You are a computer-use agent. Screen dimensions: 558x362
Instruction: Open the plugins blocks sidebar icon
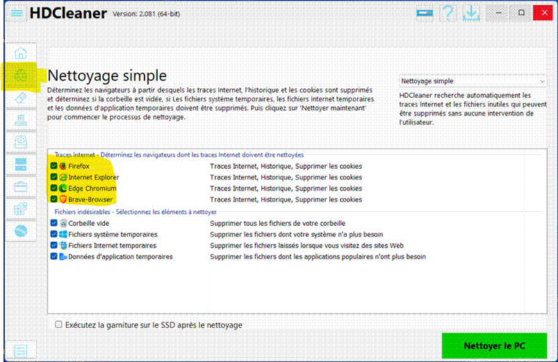click(21, 209)
